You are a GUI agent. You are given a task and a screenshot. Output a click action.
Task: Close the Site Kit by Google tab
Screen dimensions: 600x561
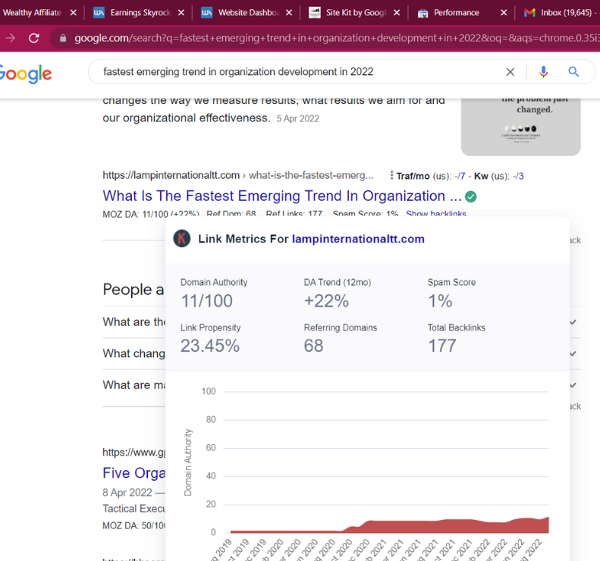(397, 13)
